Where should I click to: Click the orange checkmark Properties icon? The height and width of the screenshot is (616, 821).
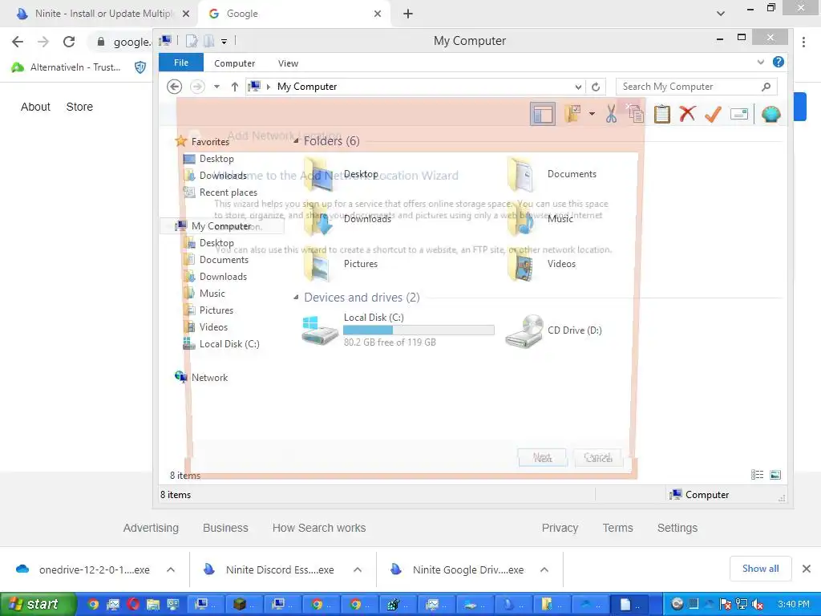point(713,114)
